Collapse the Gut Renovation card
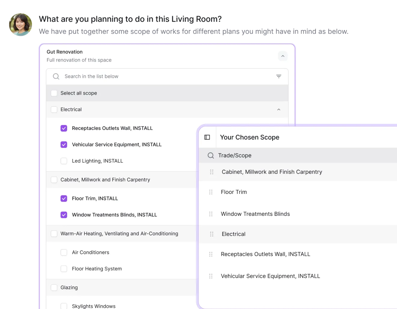The image size is (397, 309). (283, 56)
